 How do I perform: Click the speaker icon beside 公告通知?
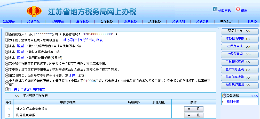(x=224, y=96)
